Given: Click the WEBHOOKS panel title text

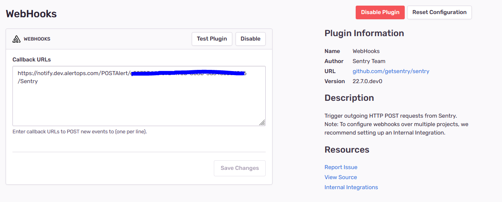Looking at the screenshot, I should point(37,39).
